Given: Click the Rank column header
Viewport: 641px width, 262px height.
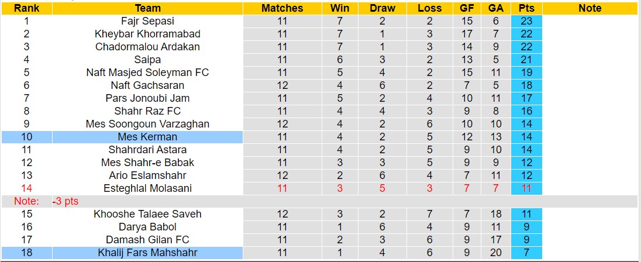Looking at the screenshot, I should pyautogui.click(x=26, y=8).
